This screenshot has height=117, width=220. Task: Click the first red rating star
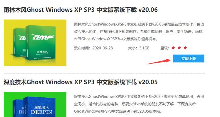click(173, 48)
